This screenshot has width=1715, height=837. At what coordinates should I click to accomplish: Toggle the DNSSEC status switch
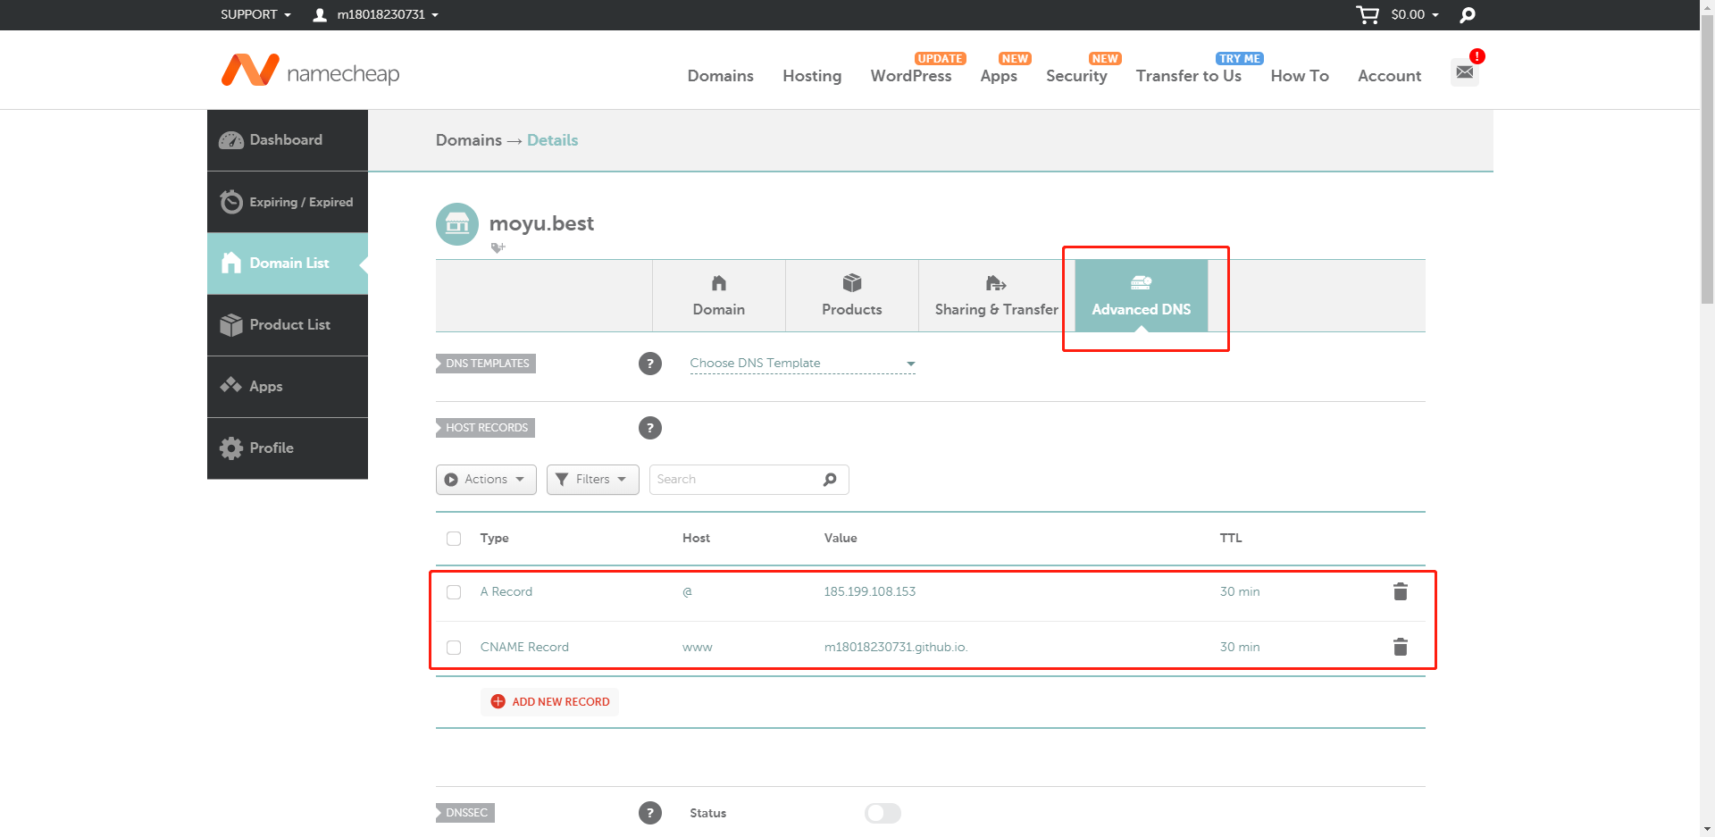pyautogui.click(x=883, y=813)
